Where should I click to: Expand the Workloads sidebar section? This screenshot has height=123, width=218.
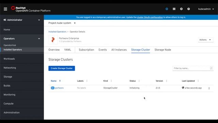pyautogui.click(x=22, y=59)
